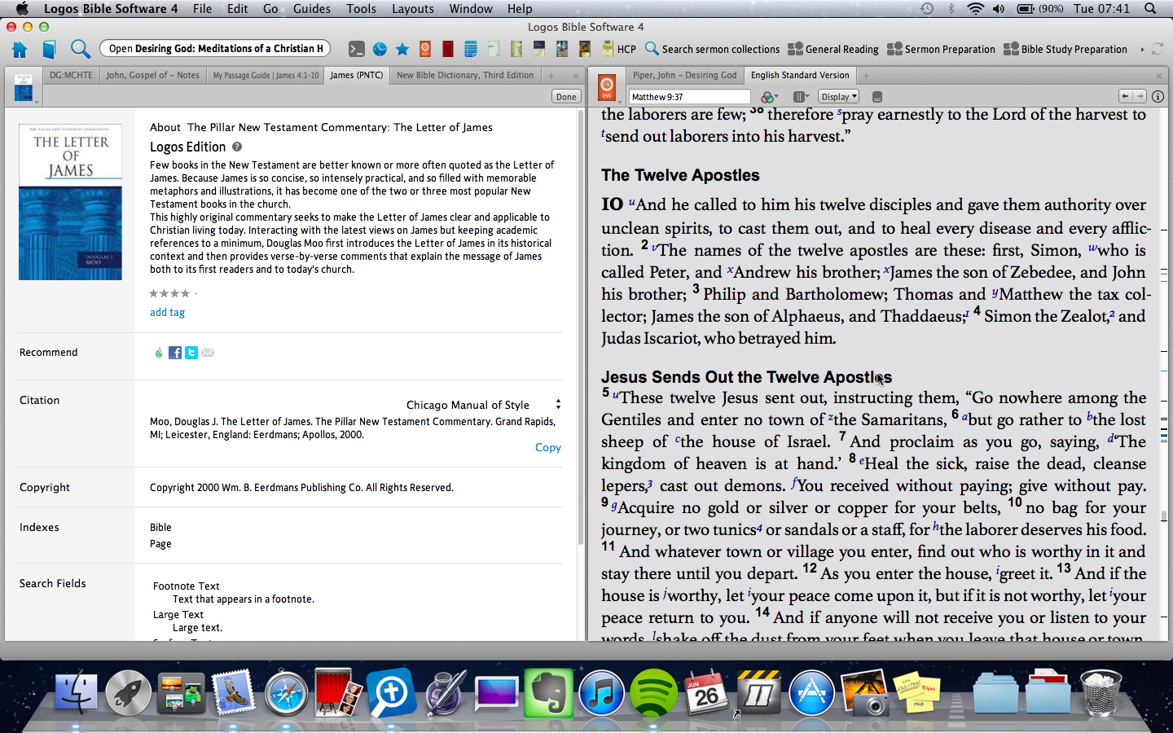This screenshot has width=1173, height=733.
Task: Click the add tag link
Action: [x=167, y=313]
